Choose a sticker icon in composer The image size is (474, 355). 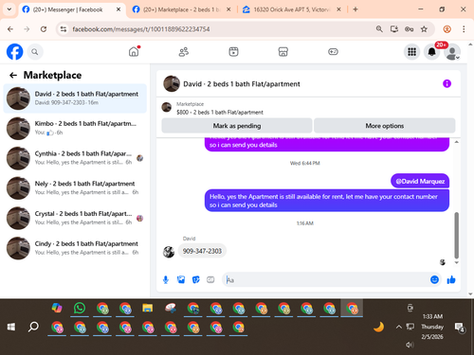coord(196,279)
